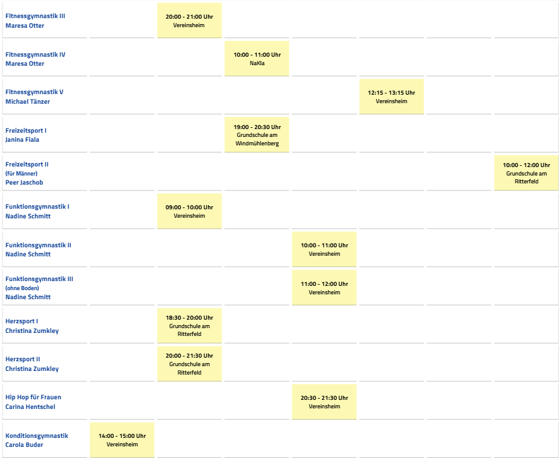Screen dimensions: 560x459
Task: Select the 09:00 - 10:00 Uhr Vereinsheim slot
Action: [189, 211]
